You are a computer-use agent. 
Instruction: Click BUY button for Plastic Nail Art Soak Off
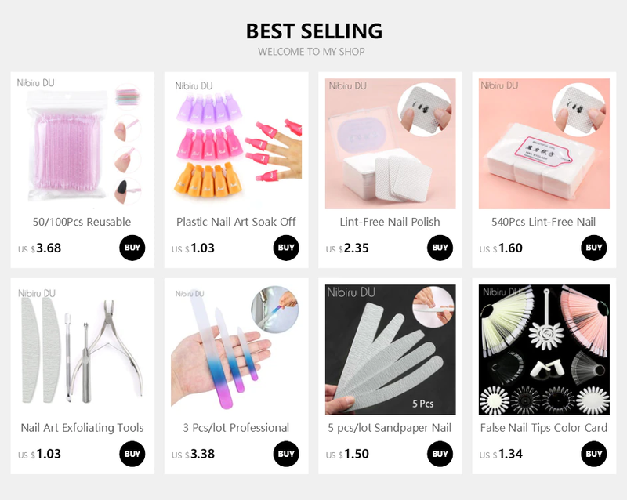(286, 248)
